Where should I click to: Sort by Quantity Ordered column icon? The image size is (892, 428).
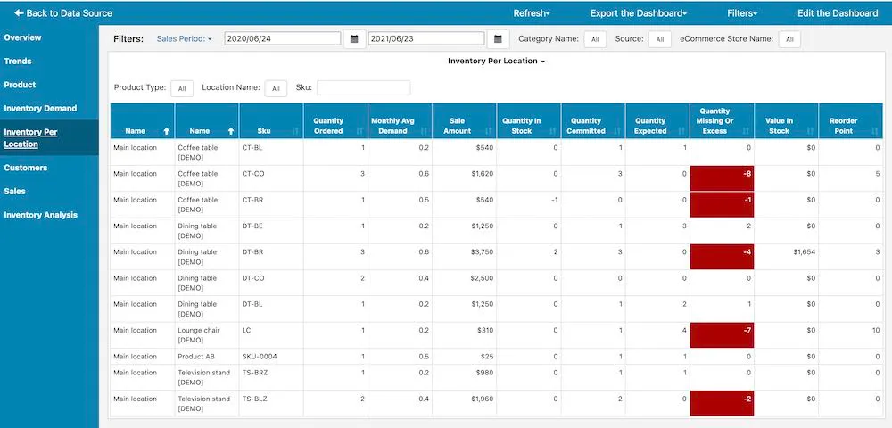pos(359,131)
